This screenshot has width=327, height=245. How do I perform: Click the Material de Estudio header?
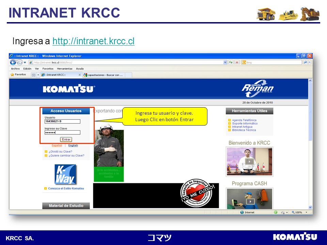(x=66, y=206)
